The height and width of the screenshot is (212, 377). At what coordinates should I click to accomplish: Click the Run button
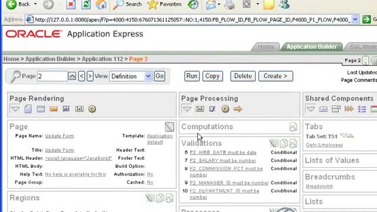[192, 76]
